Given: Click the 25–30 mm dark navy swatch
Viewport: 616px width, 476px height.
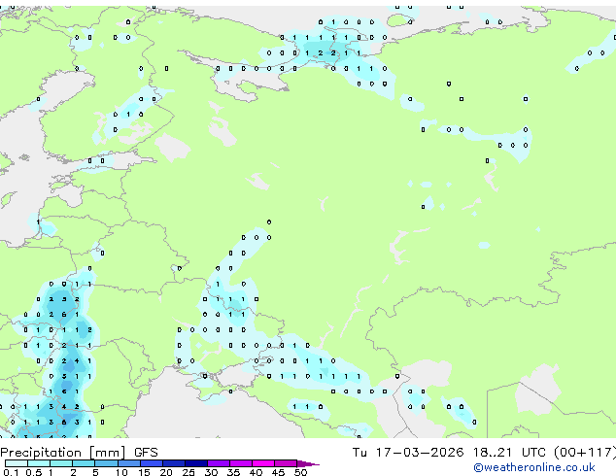Looking at the screenshot, I should click(x=196, y=463).
